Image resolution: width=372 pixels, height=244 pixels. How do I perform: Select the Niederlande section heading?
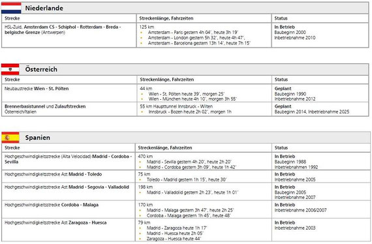pos(44,8)
